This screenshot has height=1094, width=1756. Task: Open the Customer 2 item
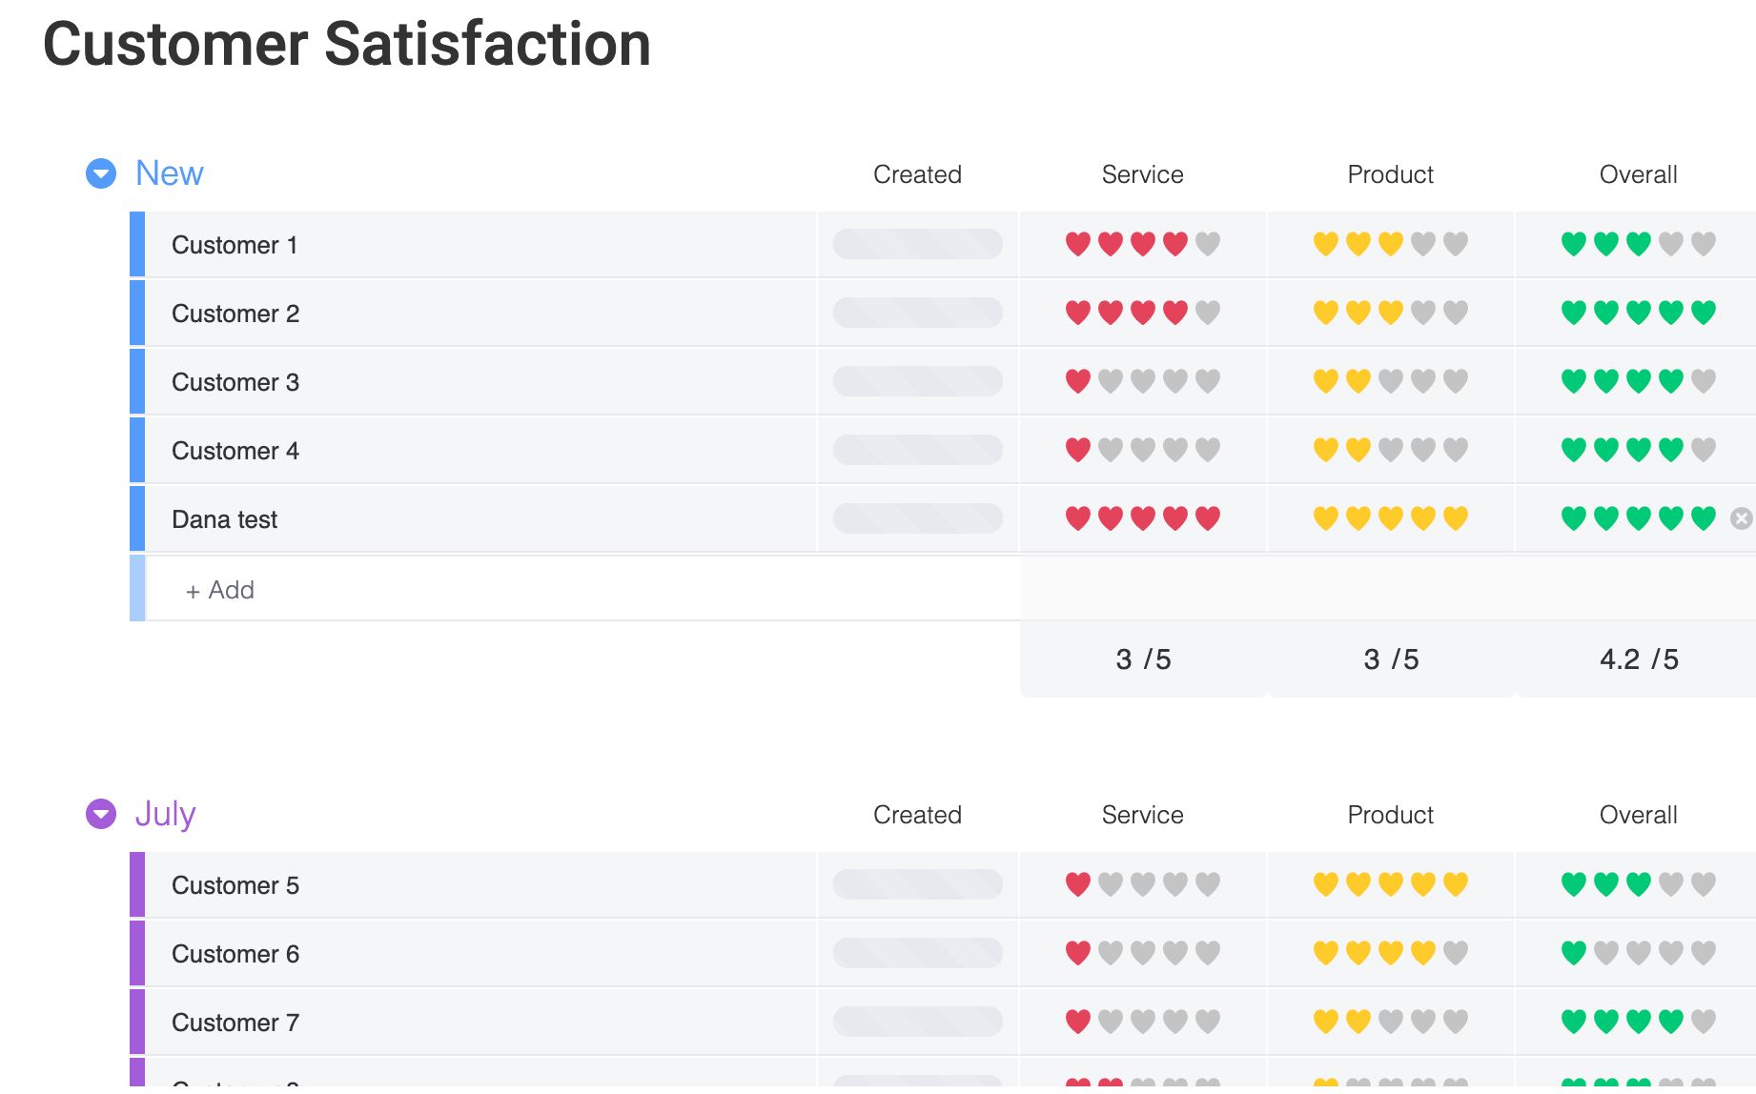235,314
